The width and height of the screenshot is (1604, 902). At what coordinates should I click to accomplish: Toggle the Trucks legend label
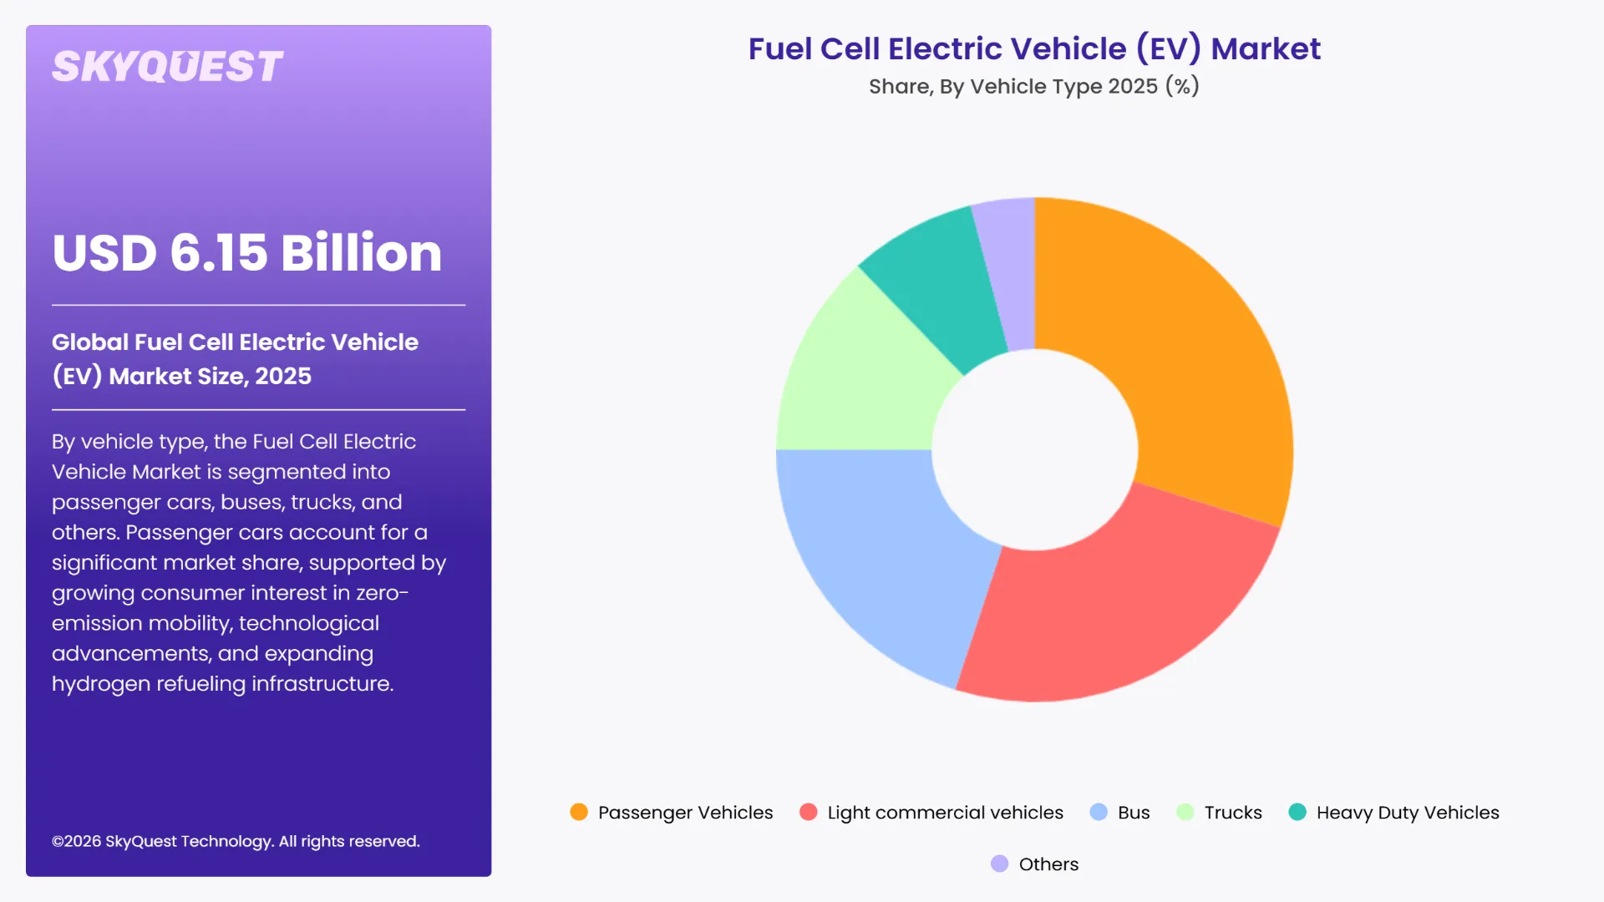[1233, 813]
